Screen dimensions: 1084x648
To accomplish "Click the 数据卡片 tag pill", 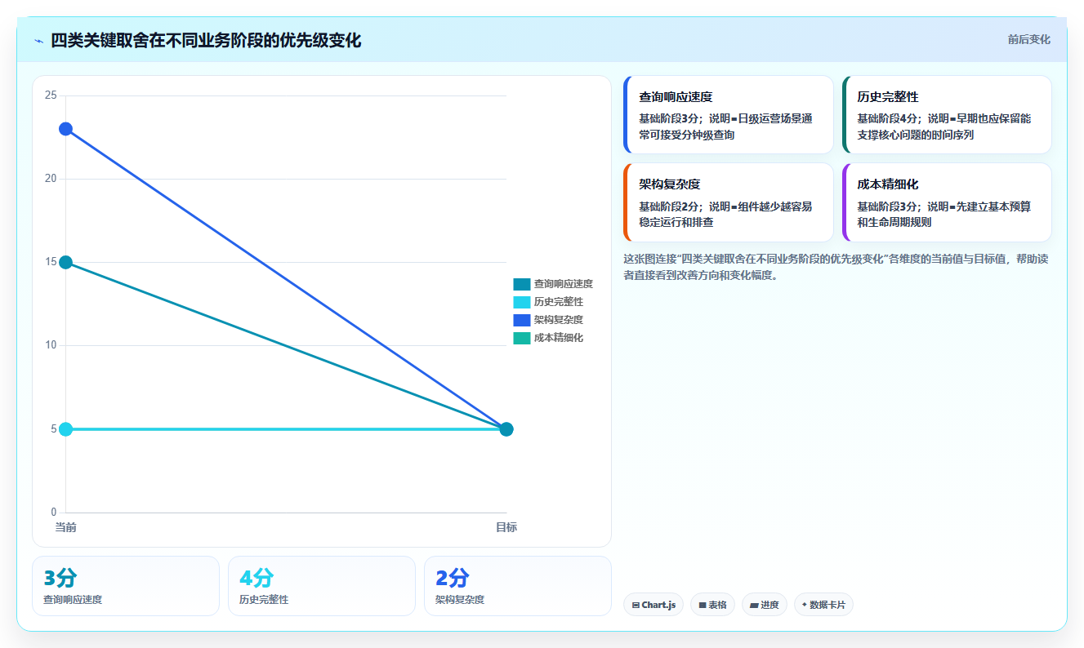I will (x=823, y=605).
